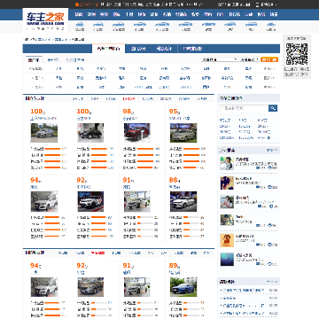Select the white active tab in the blue tab bar
Screen dimensions: 319x319
pyautogui.click(x=109, y=49)
